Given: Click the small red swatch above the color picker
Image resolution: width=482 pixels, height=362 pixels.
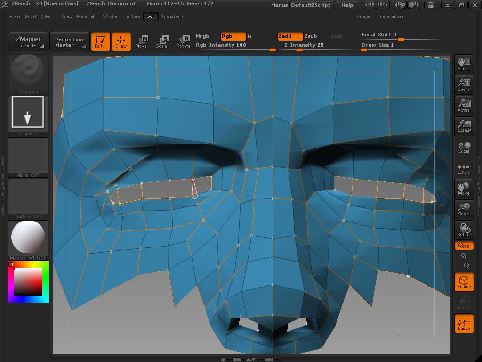Looking at the screenshot, I should coord(11,264).
